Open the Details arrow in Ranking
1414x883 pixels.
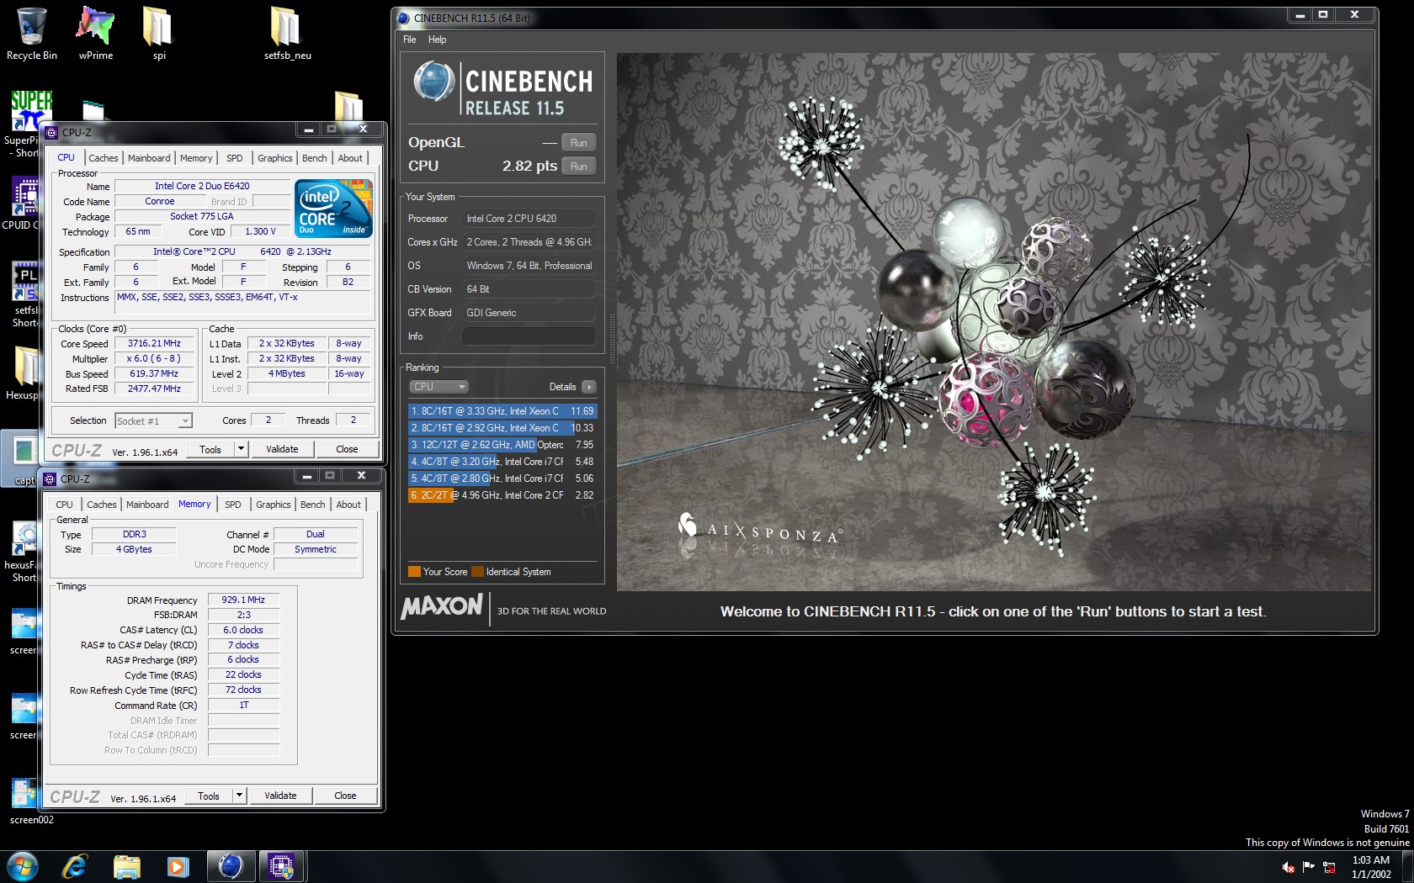588,387
